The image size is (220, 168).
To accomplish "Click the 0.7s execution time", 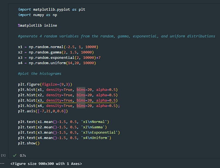I will (23, 155).
